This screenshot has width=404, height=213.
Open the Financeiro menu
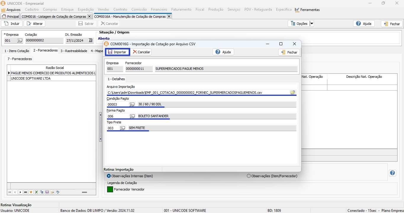tap(159, 9)
